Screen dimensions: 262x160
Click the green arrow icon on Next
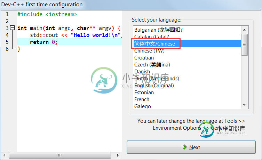[x=185, y=147]
